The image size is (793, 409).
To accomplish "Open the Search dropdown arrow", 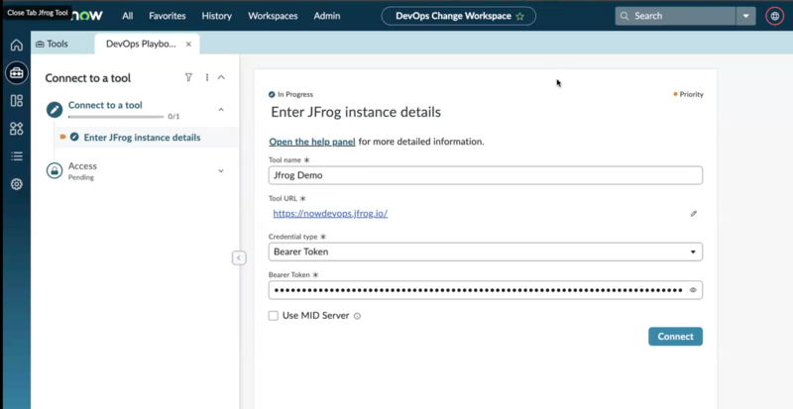I will [x=746, y=16].
